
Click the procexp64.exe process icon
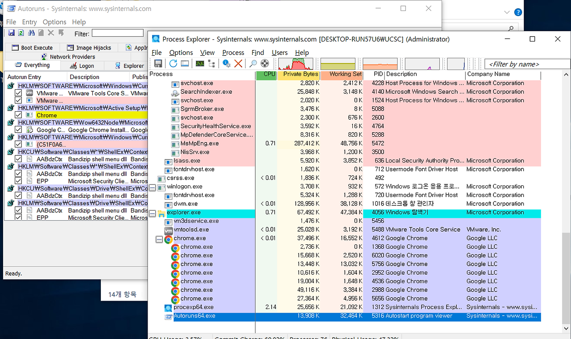168,308
